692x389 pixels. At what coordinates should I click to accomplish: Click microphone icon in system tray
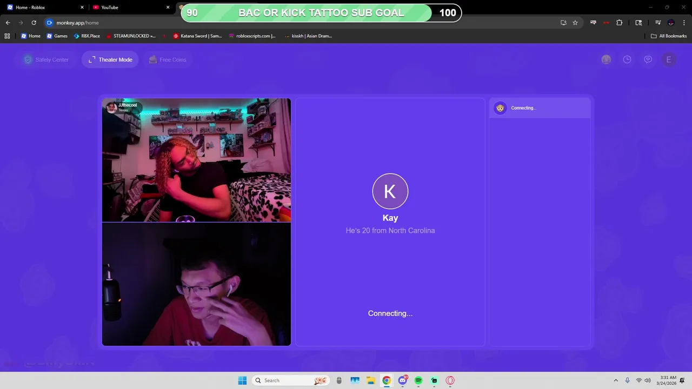coord(627,380)
